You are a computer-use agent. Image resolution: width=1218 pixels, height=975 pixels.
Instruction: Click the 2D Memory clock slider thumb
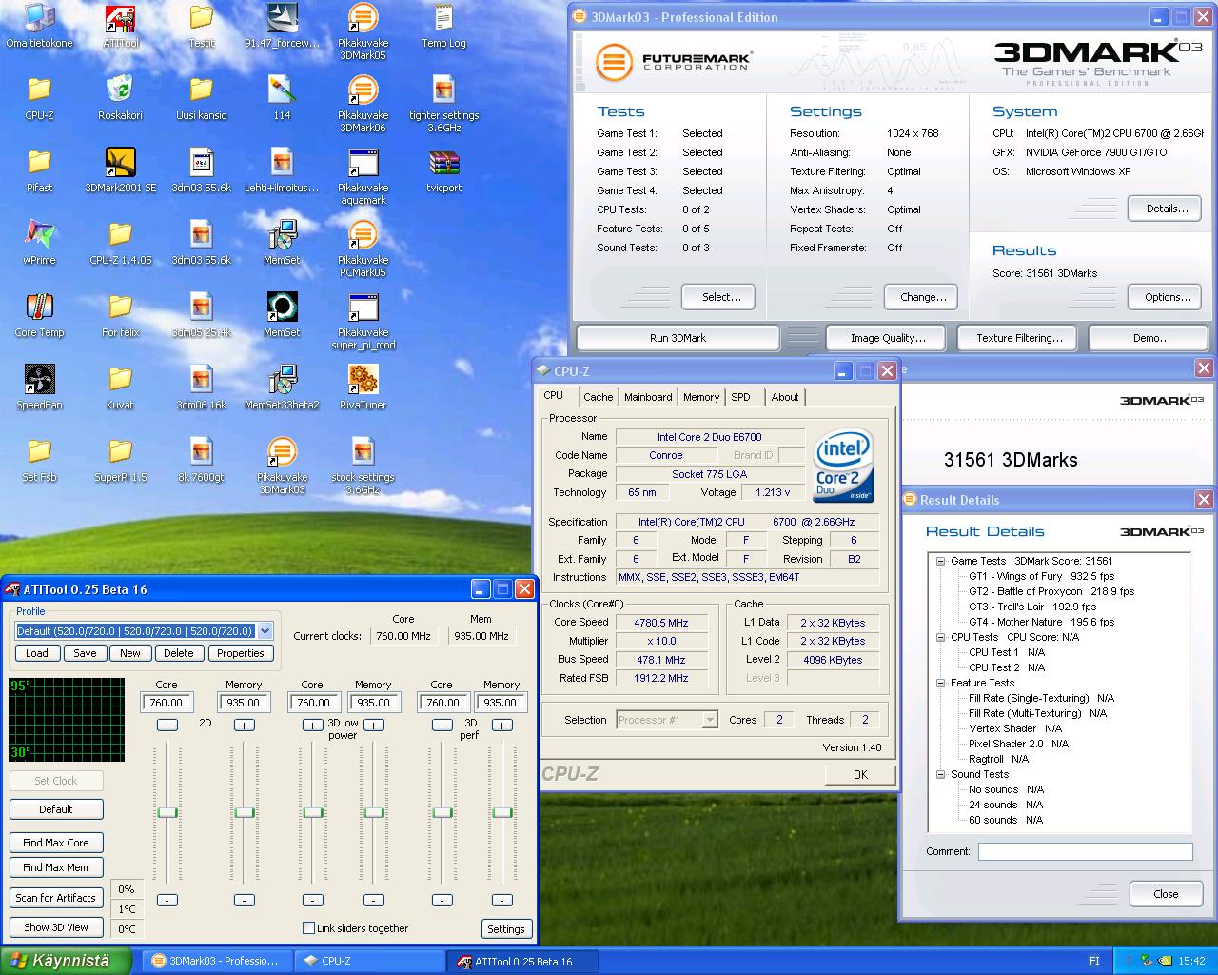click(x=245, y=812)
